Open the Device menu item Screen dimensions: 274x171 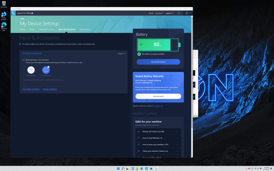151,13
